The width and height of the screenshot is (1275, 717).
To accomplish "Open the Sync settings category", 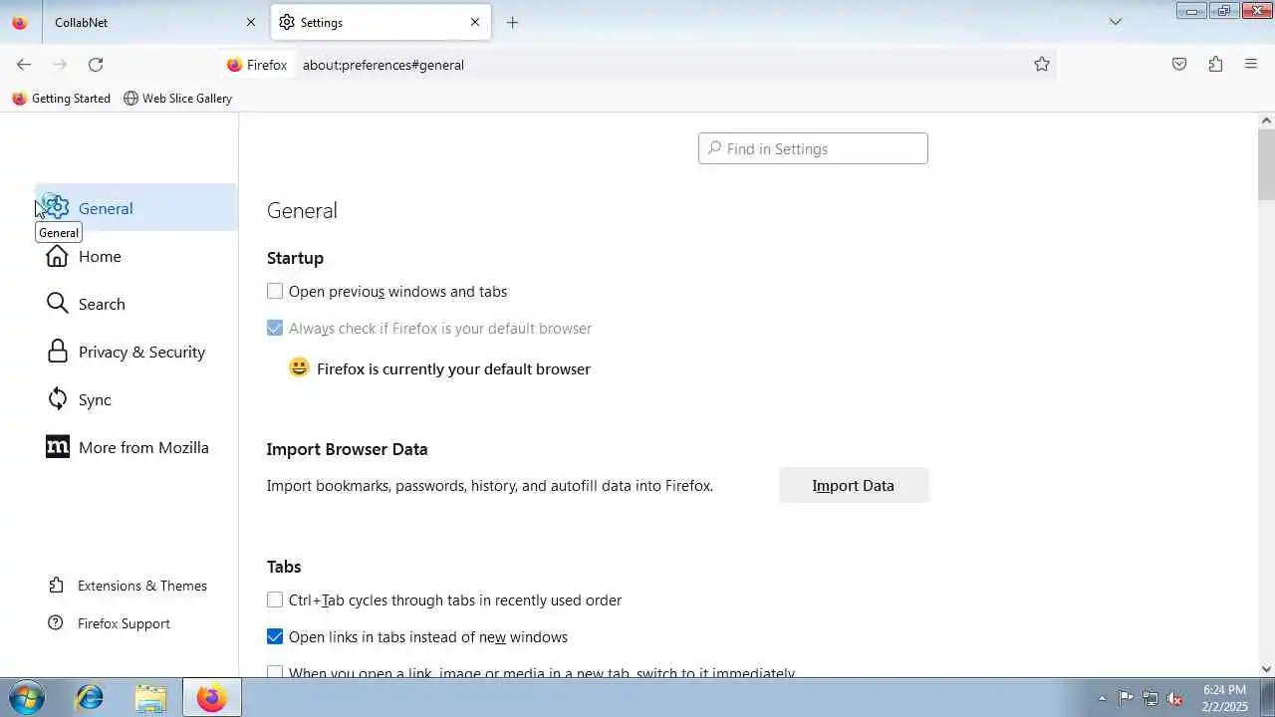I will (136, 399).
